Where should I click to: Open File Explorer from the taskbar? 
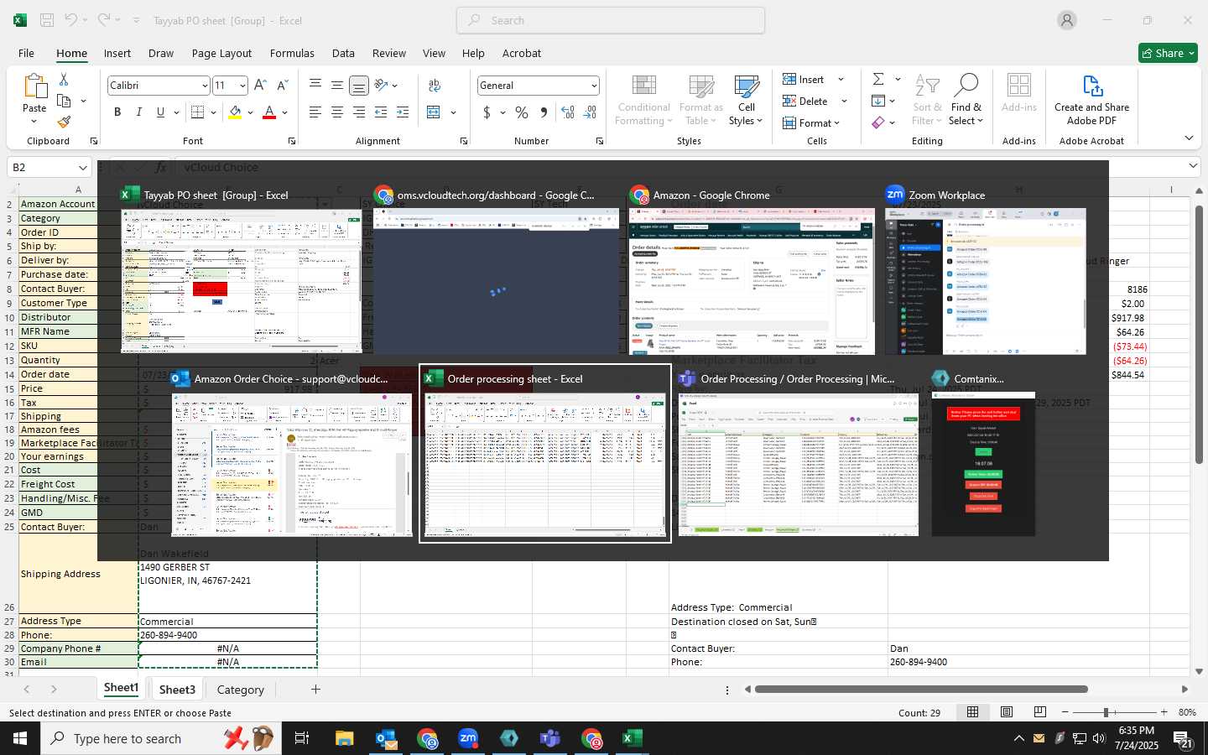point(345,738)
